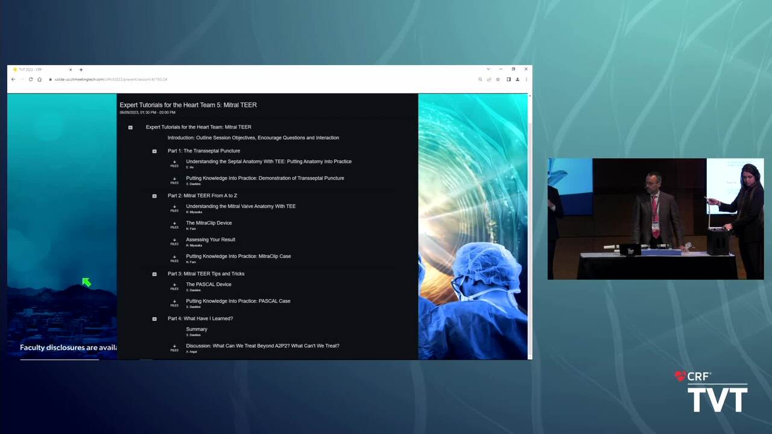The image size is (772, 434).
Task: Click the site lock icon in the address bar
Action: [x=51, y=79]
